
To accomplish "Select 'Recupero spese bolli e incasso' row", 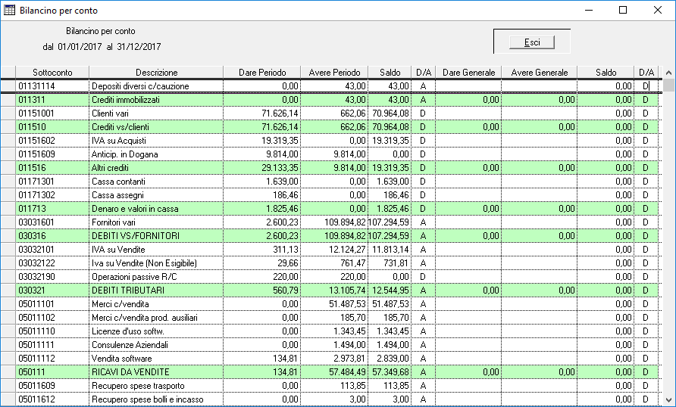I will pos(337,399).
